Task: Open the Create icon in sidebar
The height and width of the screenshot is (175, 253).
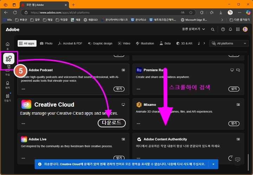Action: pos(8,96)
